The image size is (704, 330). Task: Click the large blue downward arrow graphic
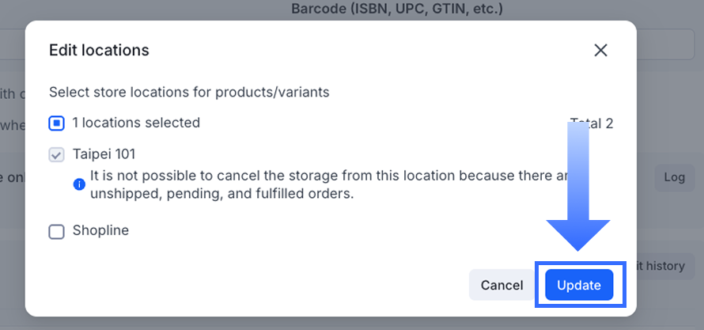[x=578, y=190]
